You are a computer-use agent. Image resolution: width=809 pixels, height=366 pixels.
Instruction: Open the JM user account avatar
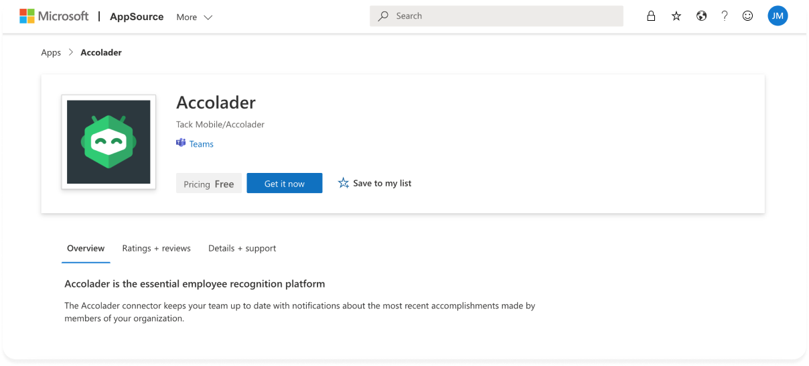point(778,16)
